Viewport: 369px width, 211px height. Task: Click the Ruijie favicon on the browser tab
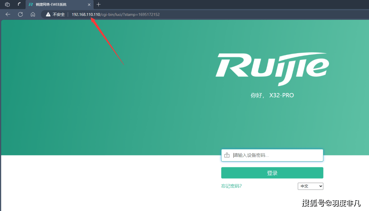point(30,4)
